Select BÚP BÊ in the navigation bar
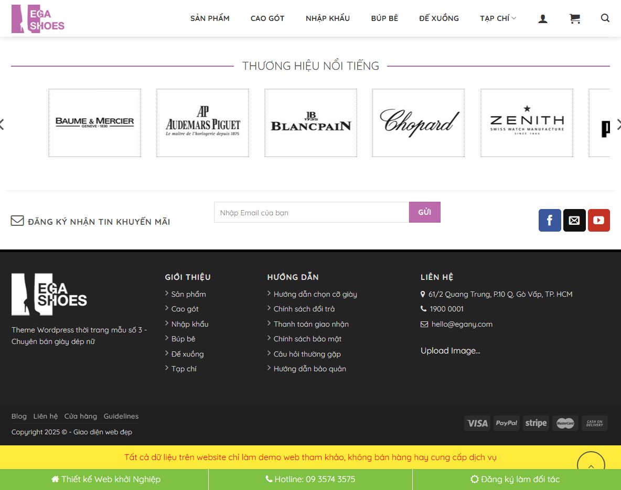Image resolution: width=621 pixels, height=490 pixels. click(x=384, y=18)
